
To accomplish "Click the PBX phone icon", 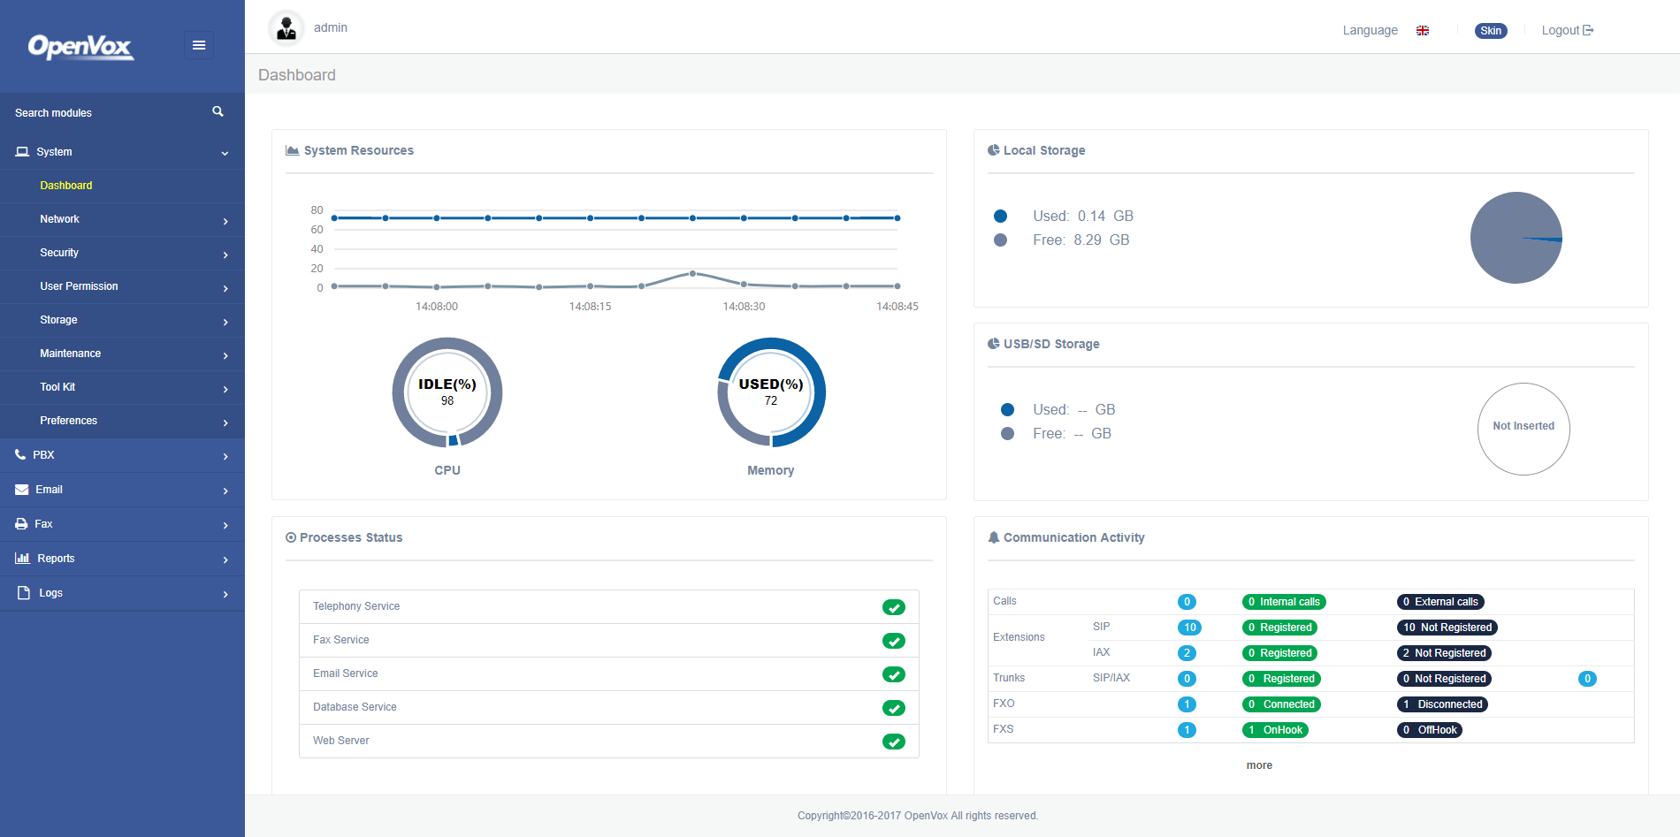I will pos(20,454).
